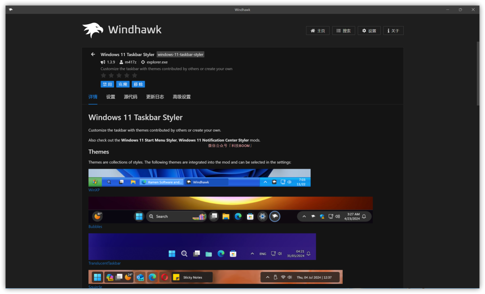Screen dimensions: 485x294
Task: Click the version megaphone icon next to 1.3.9
Action: [103, 62]
